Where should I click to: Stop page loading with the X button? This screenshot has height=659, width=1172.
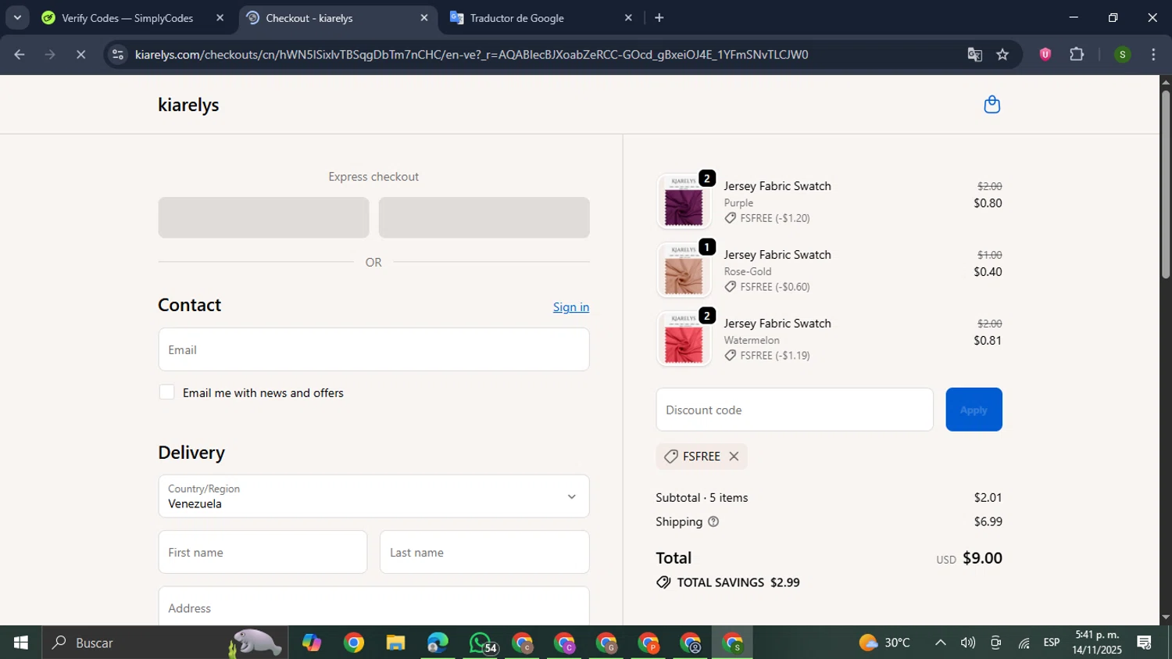[x=80, y=55]
